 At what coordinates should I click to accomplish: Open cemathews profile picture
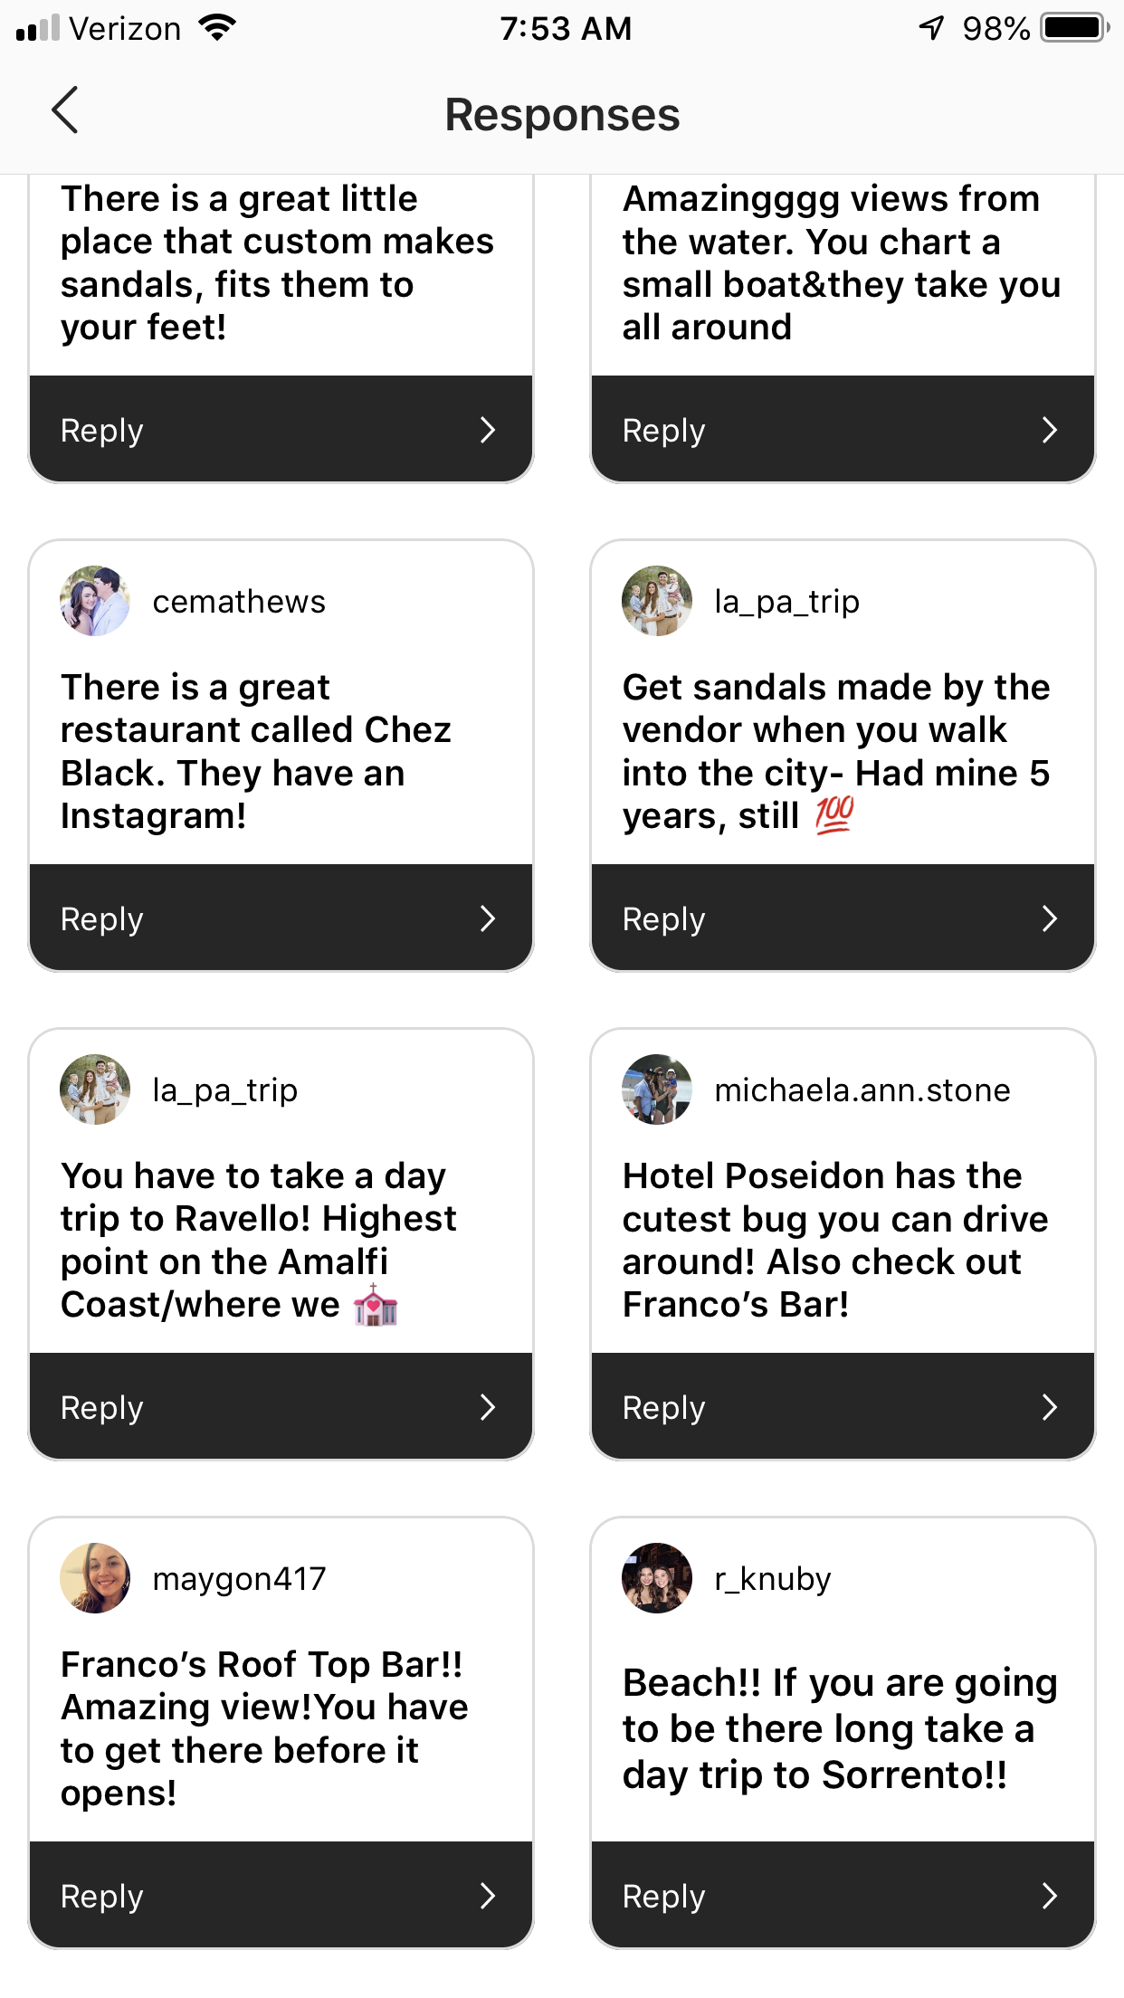(x=95, y=601)
